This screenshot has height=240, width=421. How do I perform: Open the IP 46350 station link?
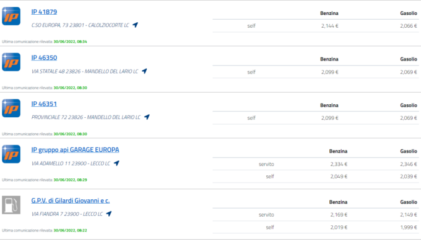click(x=44, y=58)
